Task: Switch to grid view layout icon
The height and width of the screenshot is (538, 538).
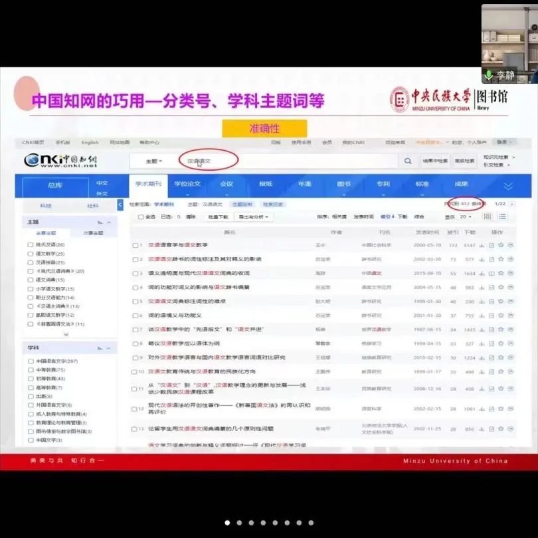Action: click(488, 217)
